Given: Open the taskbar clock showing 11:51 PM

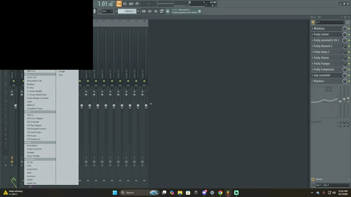Looking at the screenshot, I should pos(343,193).
